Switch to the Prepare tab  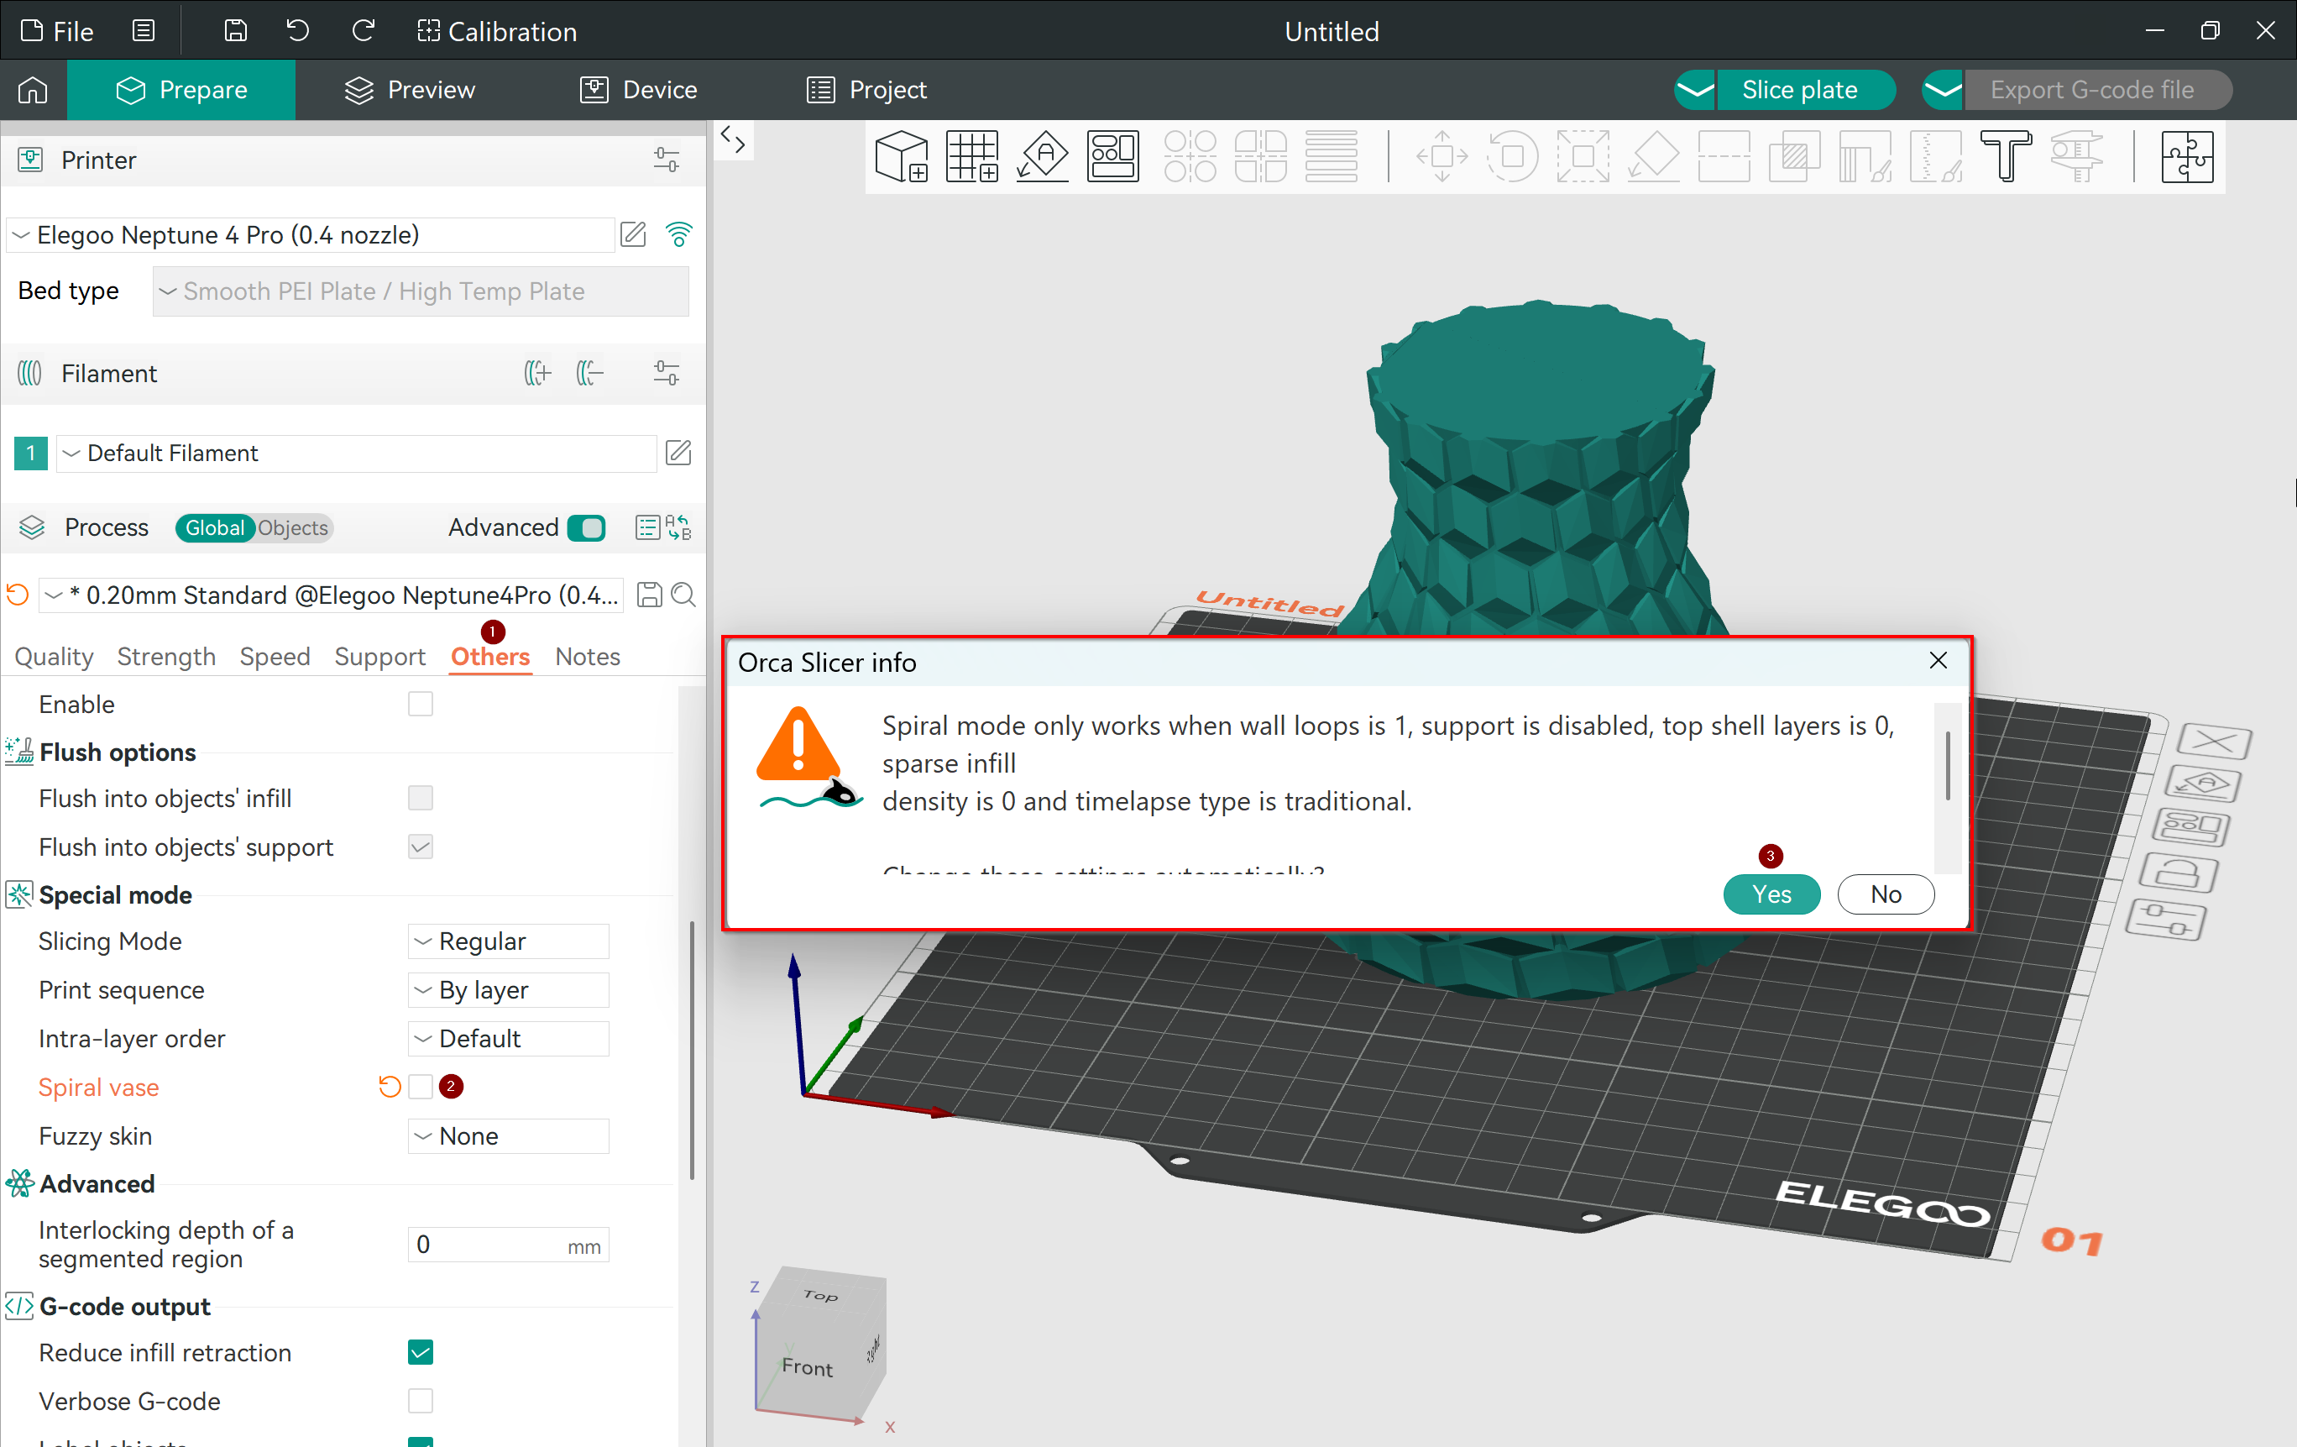181,90
